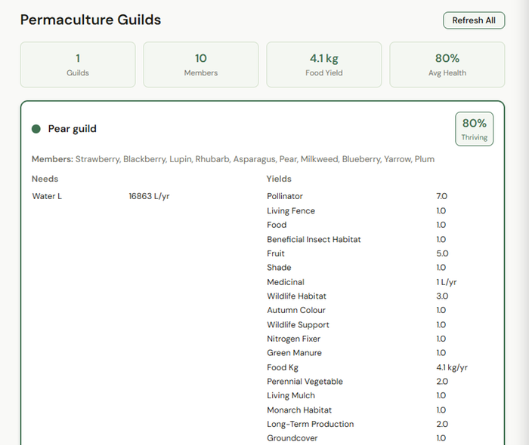Select the Wildlife Support label
The width and height of the screenshot is (529, 445).
pos(298,325)
